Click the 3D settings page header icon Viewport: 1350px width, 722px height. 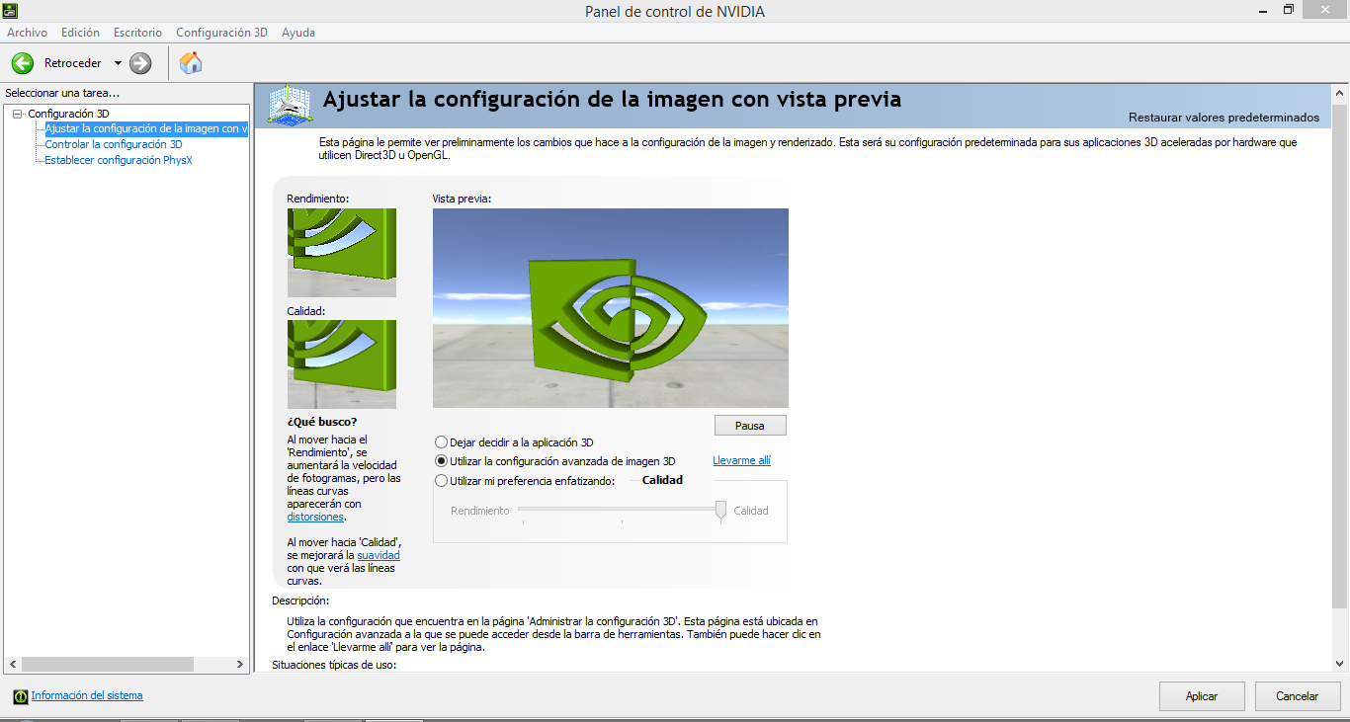pyautogui.click(x=291, y=105)
